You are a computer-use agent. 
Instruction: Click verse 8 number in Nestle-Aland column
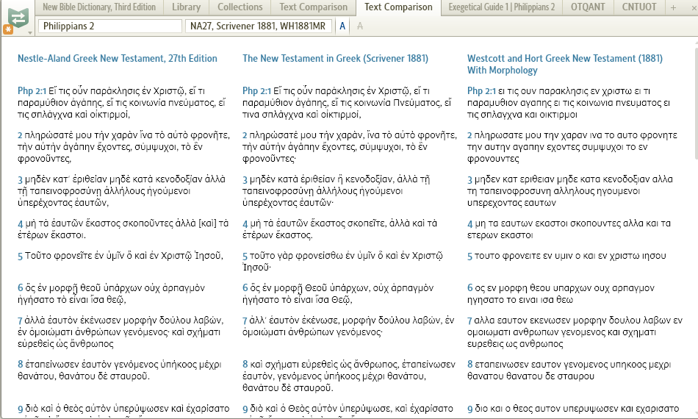pyautogui.click(x=20, y=365)
